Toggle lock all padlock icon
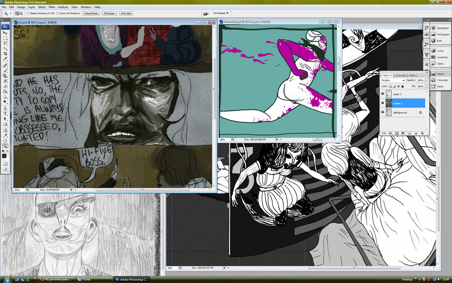The height and width of the screenshot is (283, 452). click(x=402, y=86)
